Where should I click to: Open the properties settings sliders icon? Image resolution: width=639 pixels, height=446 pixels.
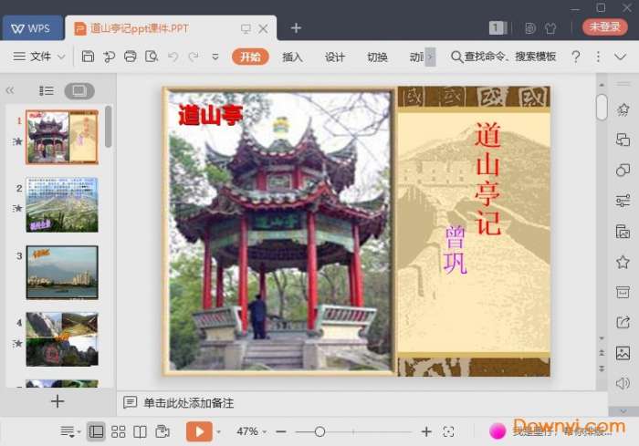tap(623, 201)
